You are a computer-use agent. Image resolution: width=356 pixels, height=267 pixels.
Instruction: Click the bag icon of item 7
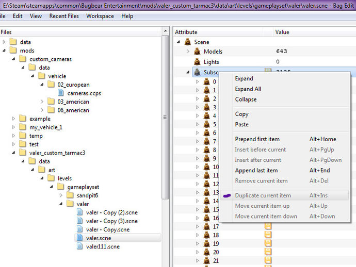click(206, 141)
